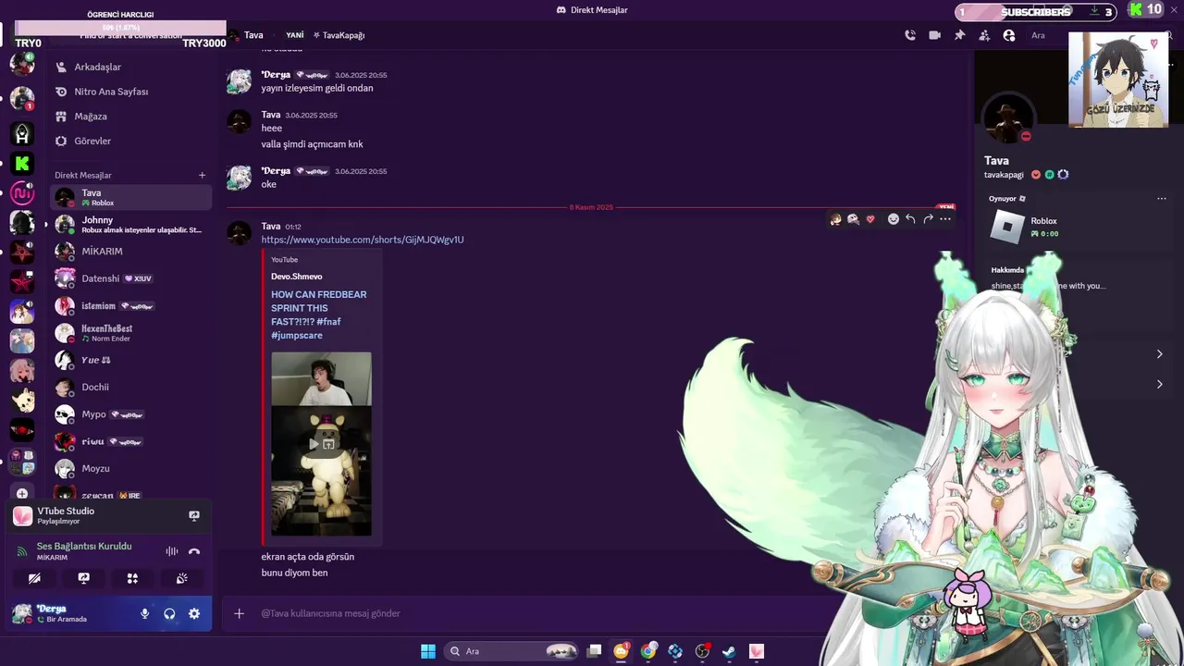Open VTube Studio from taskbar
The image size is (1184, 666).
(756, 651)
